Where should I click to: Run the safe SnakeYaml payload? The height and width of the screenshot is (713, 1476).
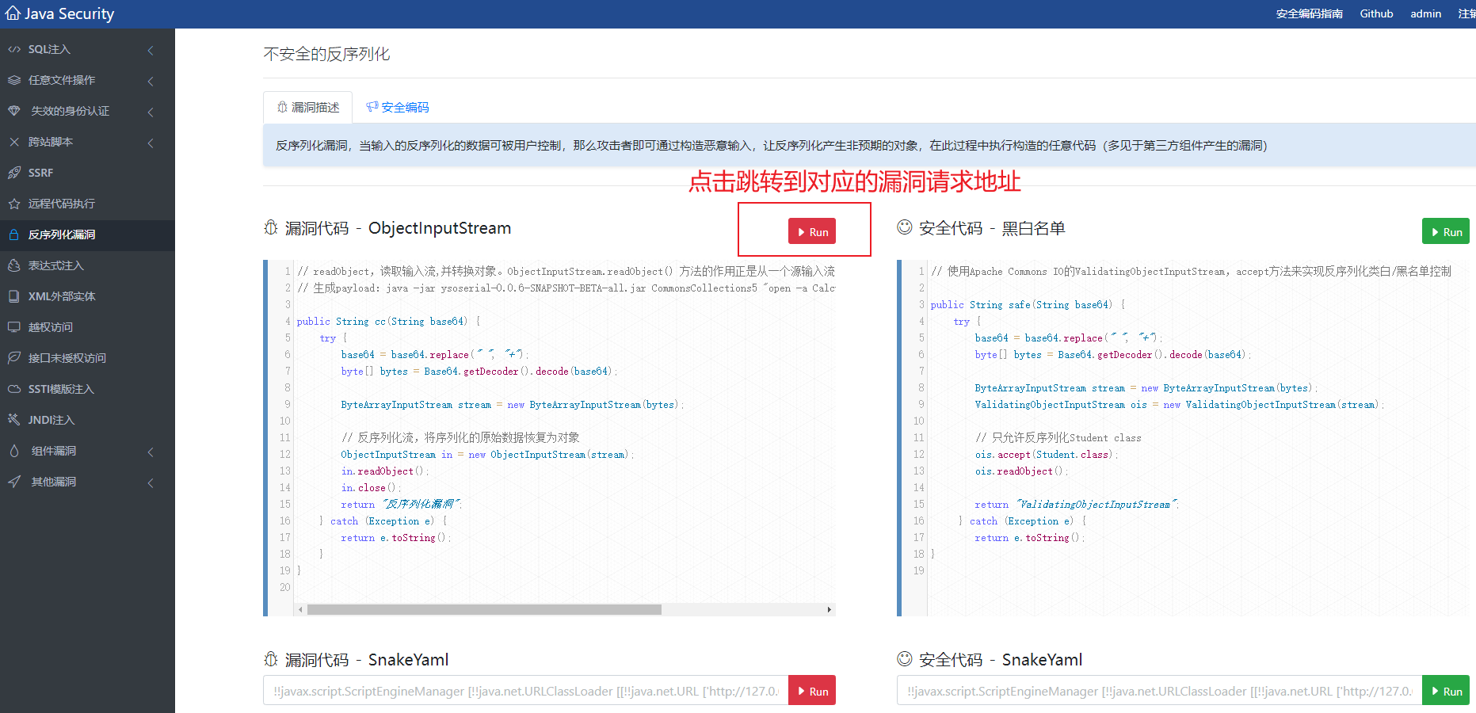point(1446,691)
